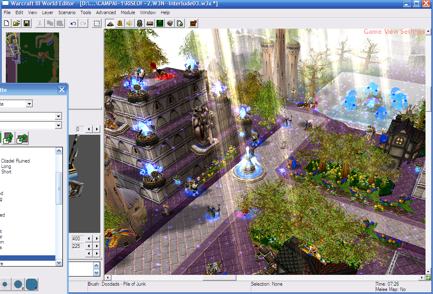
Task: Create a new map with the New icon
Action: [7, 23]
